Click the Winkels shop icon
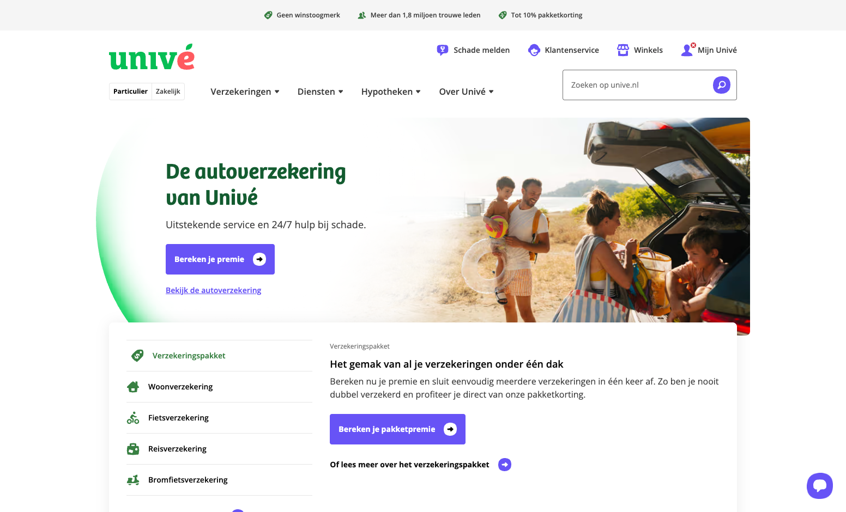846x512 pixels. click(623, 50)
